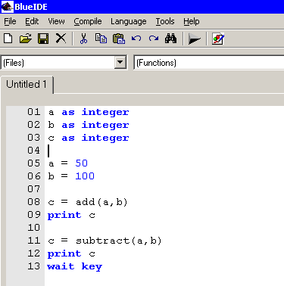Click line 01 text 'a as integer'

(x=89, y=112)
